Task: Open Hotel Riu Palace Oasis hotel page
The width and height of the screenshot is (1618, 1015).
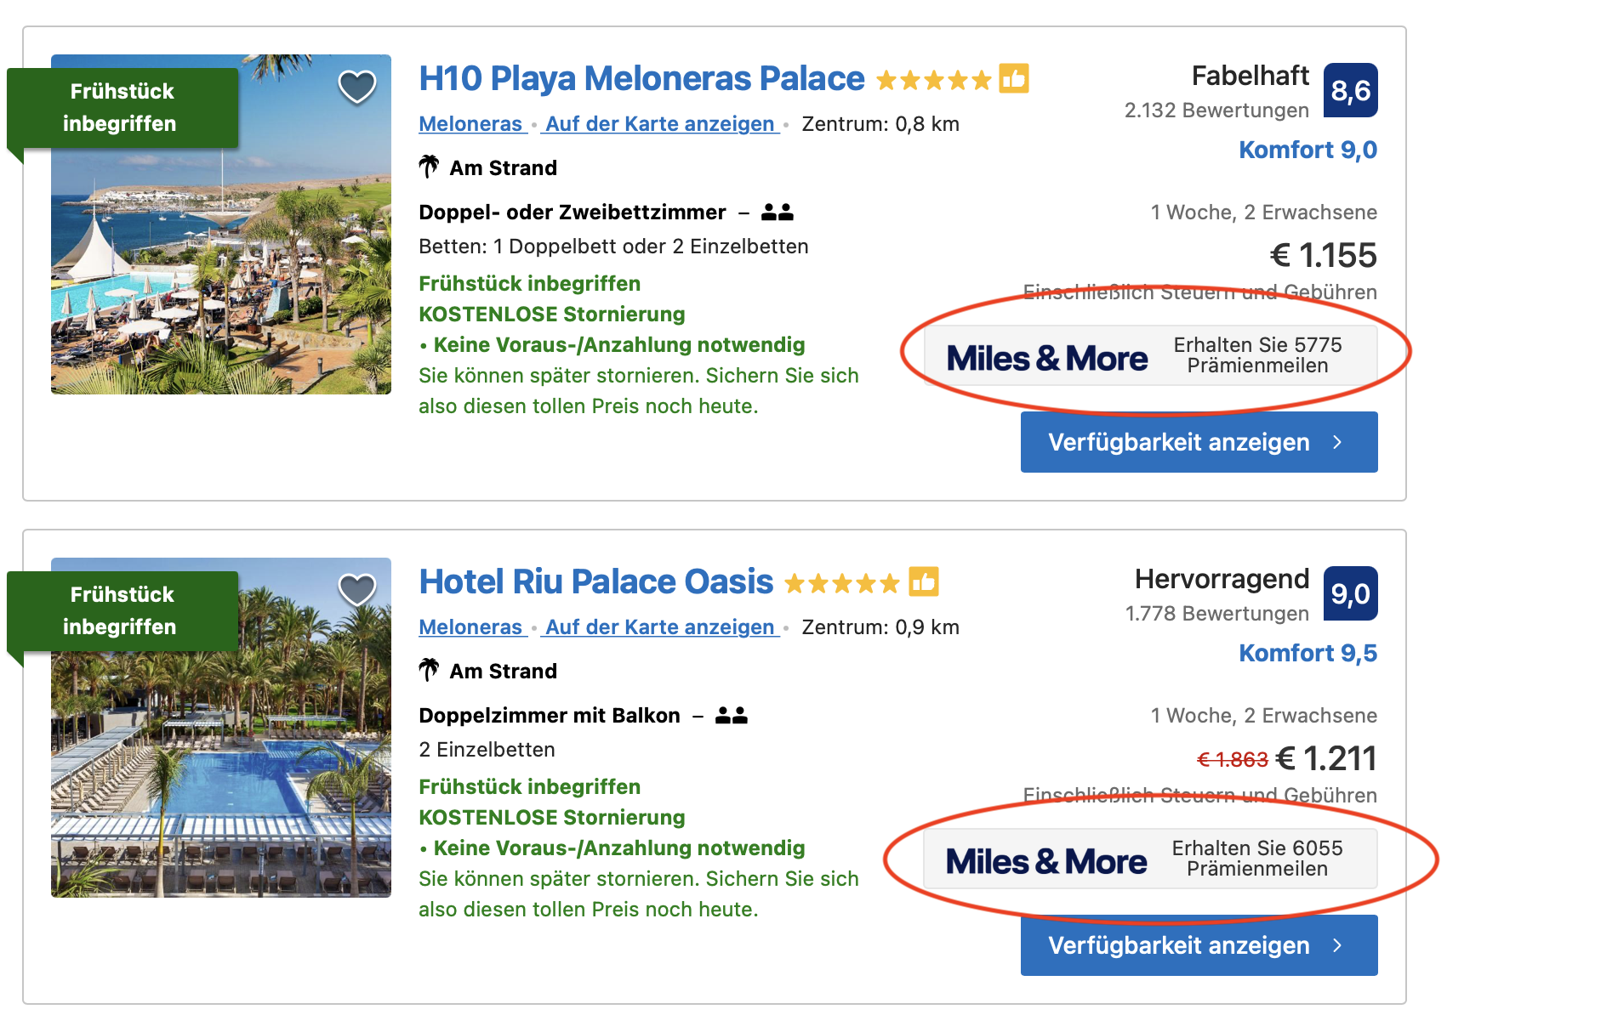Action: click(595, 582)
